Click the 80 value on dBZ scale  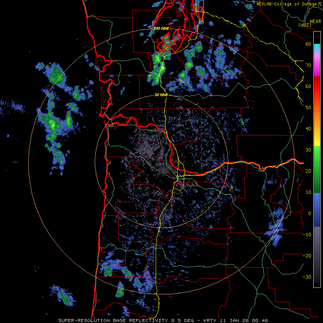[308, 44]
